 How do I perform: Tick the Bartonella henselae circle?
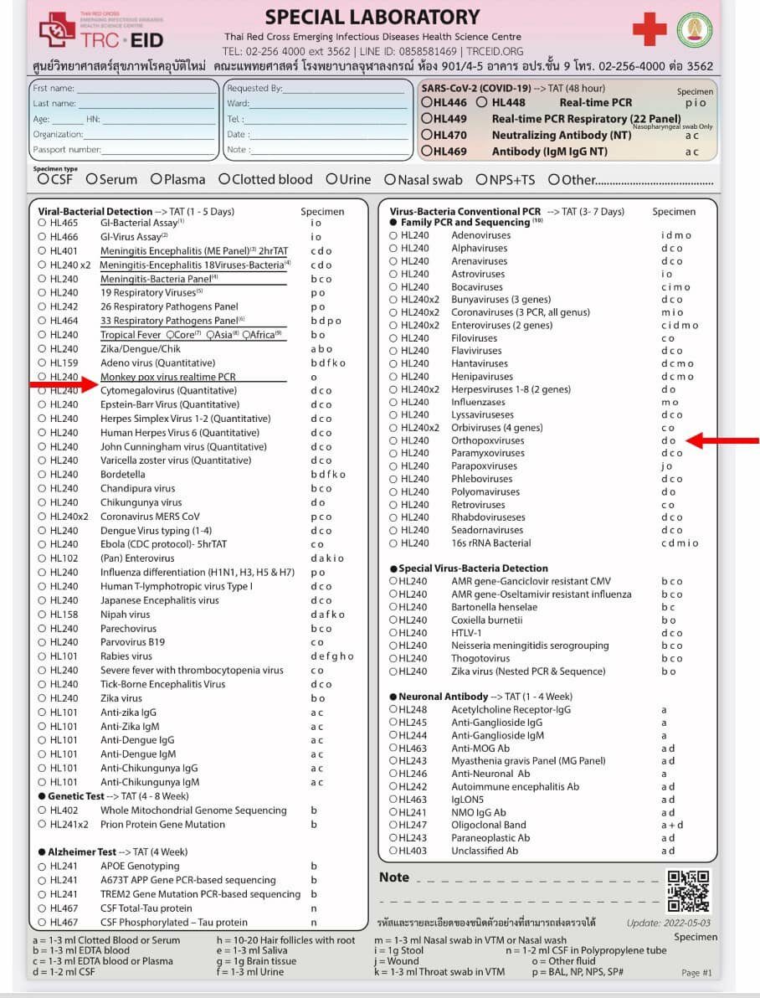[x=393, y=607]
